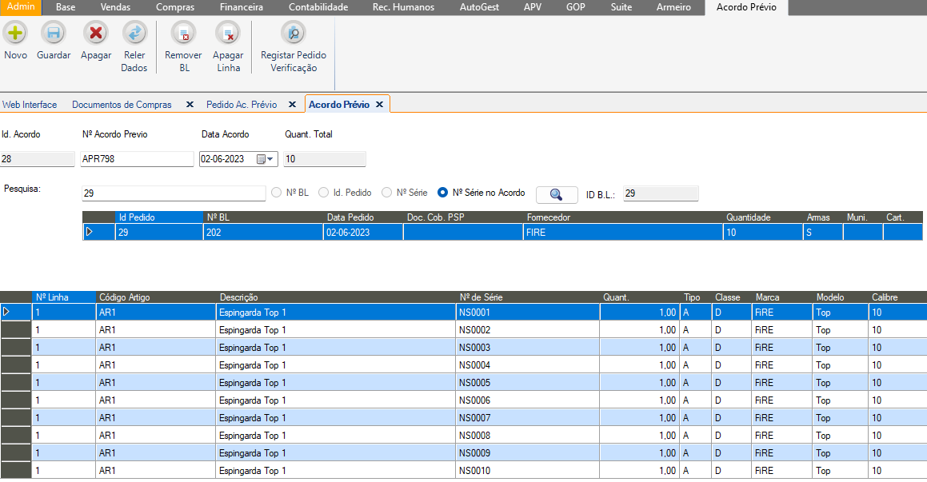
Task: Select the Nº Série radio button
Action: (387, 193)
